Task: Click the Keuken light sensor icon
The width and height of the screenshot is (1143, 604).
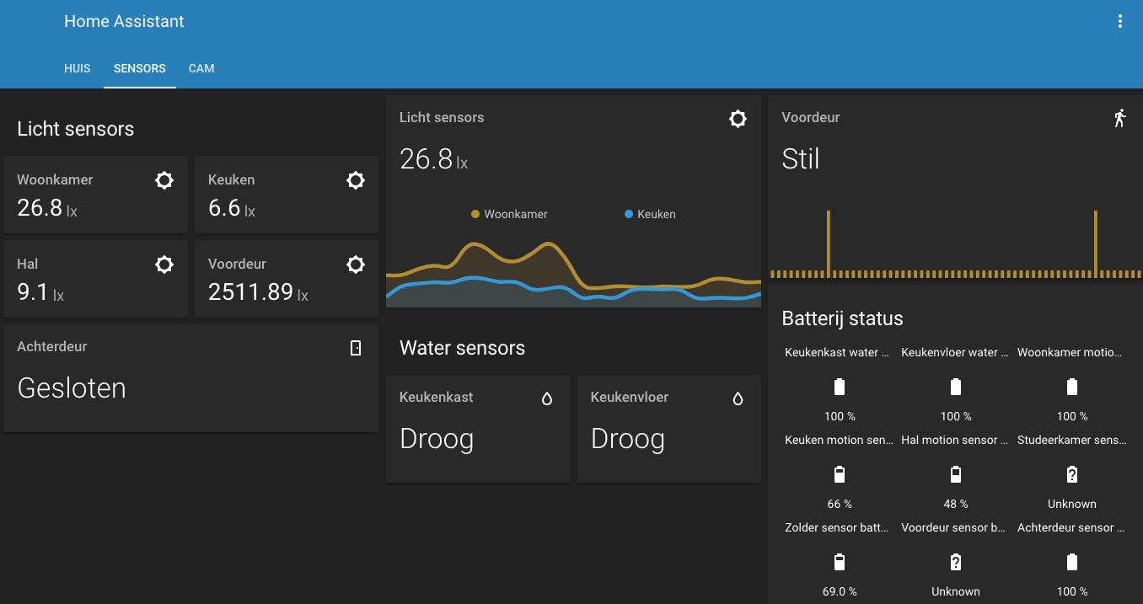Action: click(x=356, y=180)
